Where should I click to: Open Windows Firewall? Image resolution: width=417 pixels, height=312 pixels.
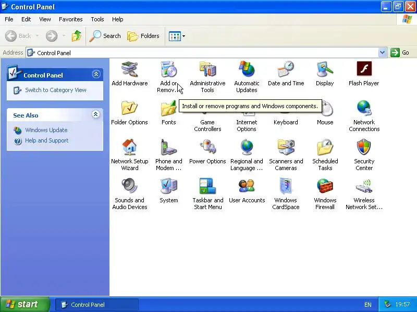coord(325,194)
